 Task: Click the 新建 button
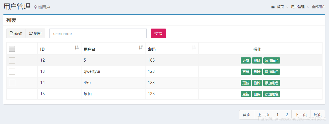point(16,33)
